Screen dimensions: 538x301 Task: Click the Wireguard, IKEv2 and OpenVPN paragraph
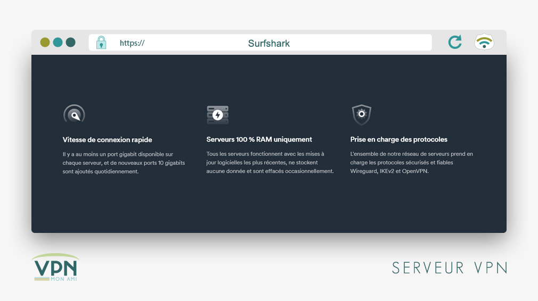411,163
